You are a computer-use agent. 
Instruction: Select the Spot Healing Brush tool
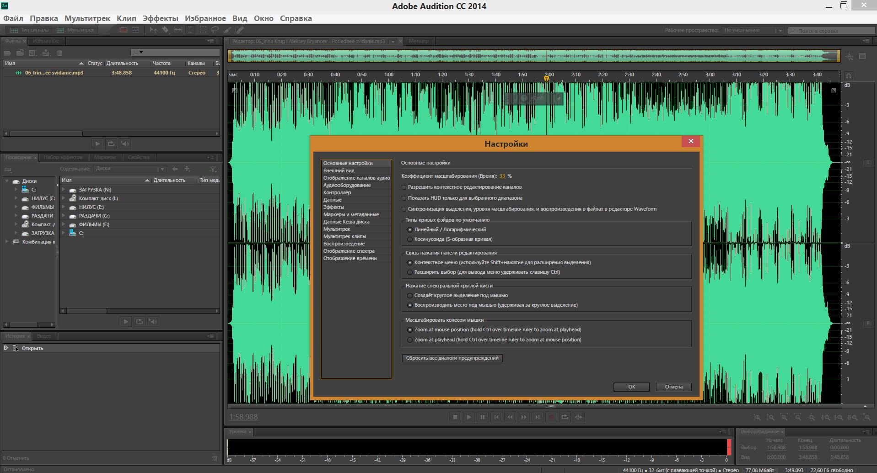point(239,30)
